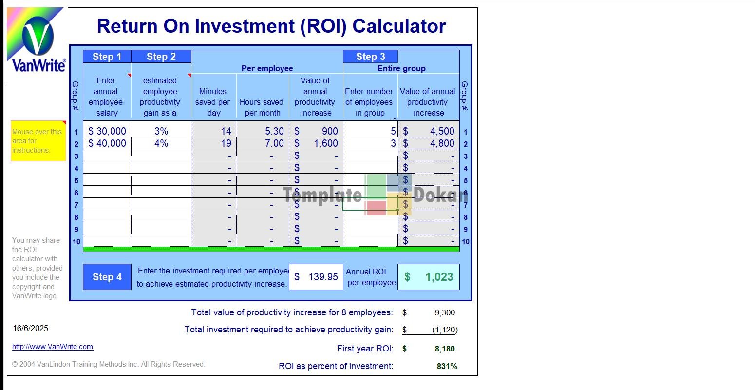
Task: Select the First year ROI value 8,180
Action: click(x=444, y=349)
